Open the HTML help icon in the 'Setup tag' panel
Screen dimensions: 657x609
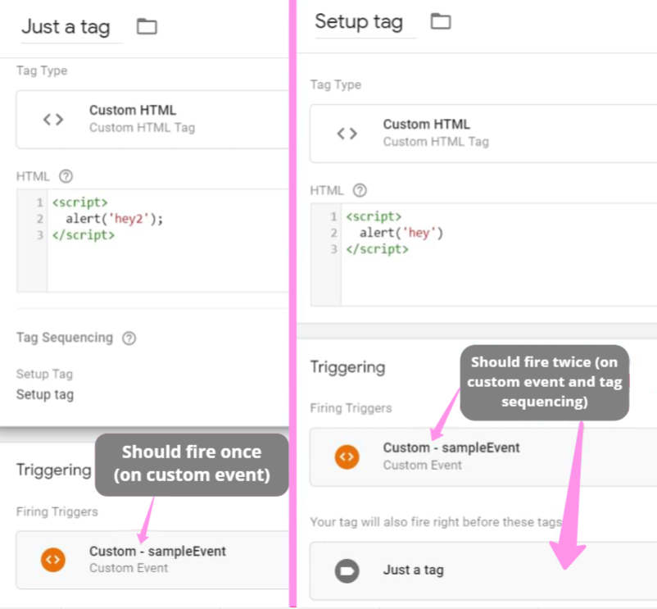(360, 190)
